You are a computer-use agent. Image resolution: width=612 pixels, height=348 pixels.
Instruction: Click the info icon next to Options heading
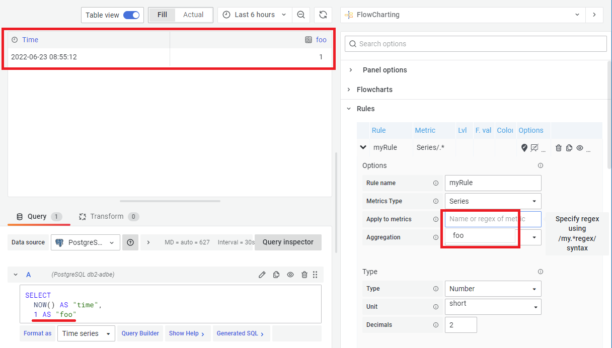point(541,165)
